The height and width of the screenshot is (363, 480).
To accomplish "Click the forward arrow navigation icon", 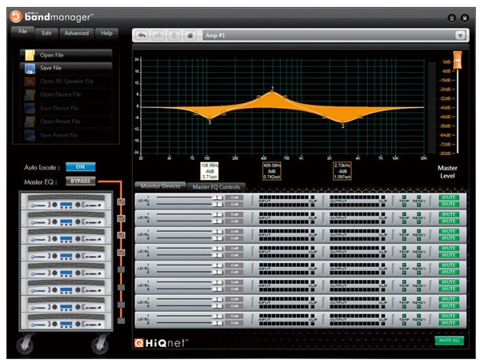I will tap(158, 35).
